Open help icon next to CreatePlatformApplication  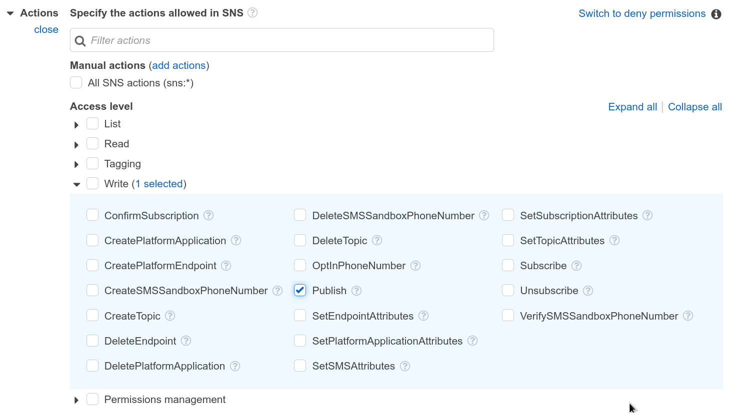pos(236,240)
